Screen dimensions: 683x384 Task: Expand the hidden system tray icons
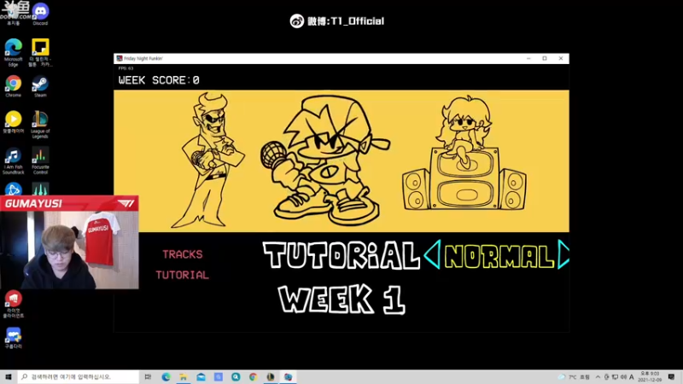598,377
